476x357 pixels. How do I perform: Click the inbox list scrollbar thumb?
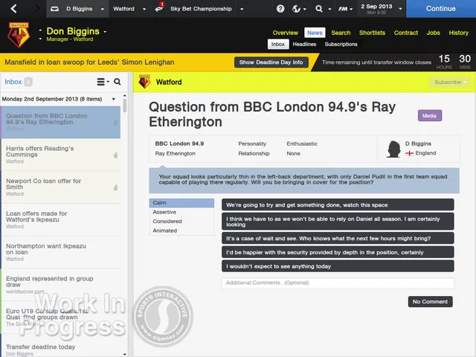click(x=125, y=106)
